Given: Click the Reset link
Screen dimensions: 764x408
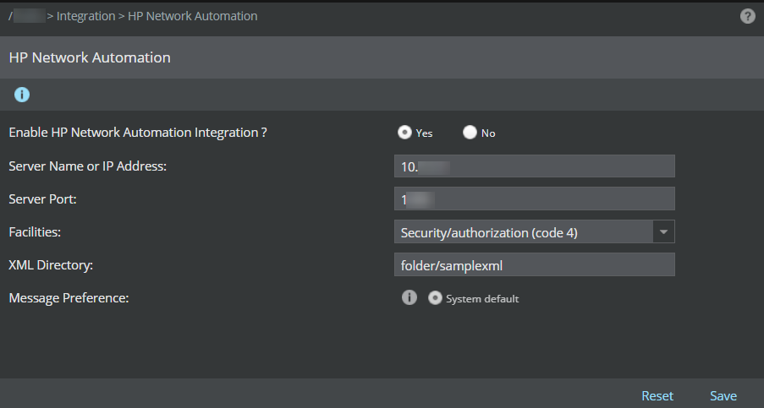Looking at the screenshot, I should click(x=657, y=396).
